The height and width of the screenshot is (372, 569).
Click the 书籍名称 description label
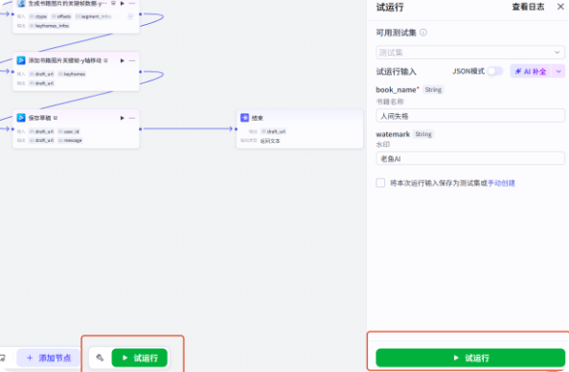point(390,102)
